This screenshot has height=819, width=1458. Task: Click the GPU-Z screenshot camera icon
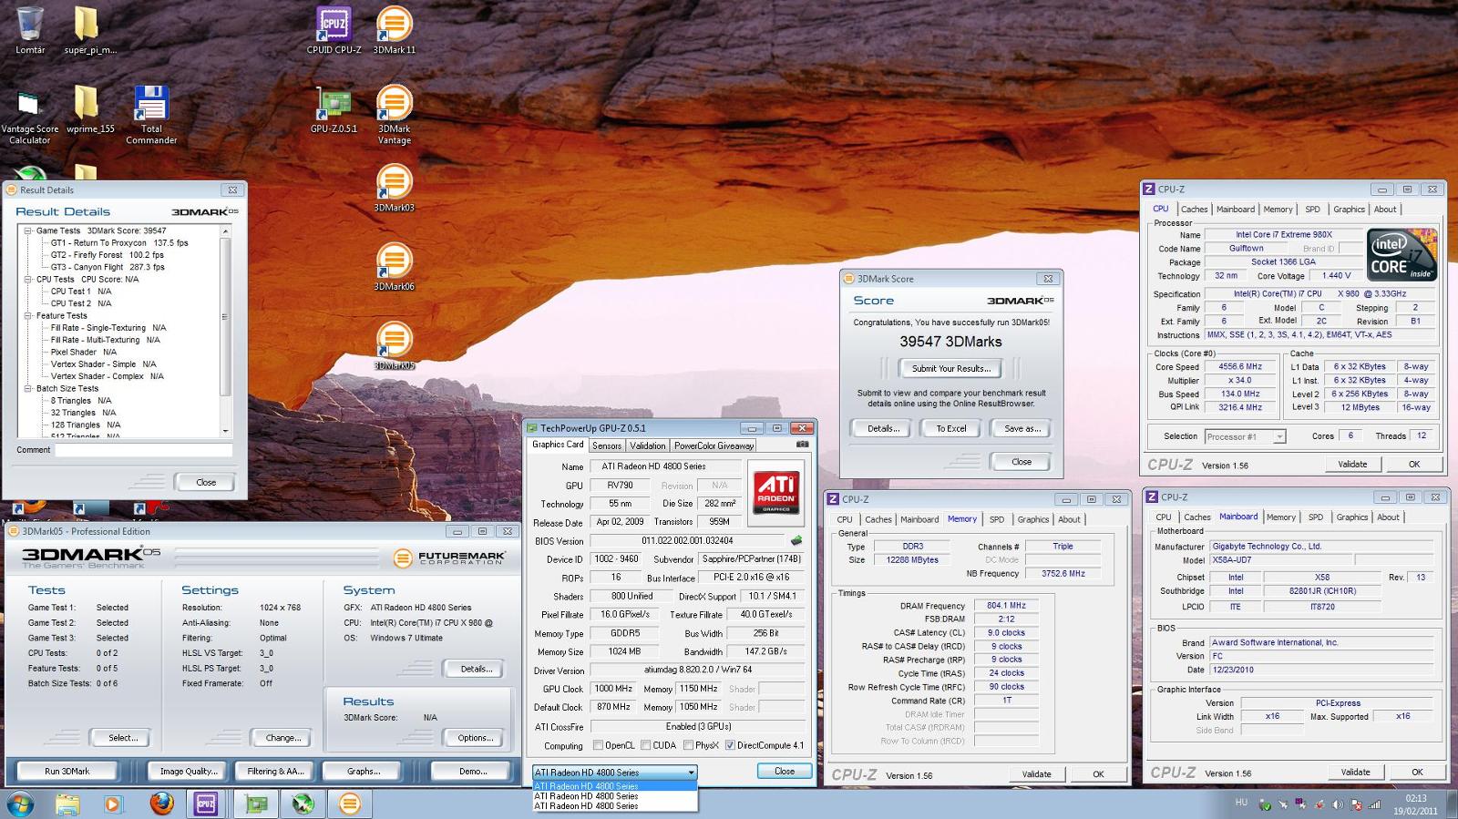click(x=802, y=445)
